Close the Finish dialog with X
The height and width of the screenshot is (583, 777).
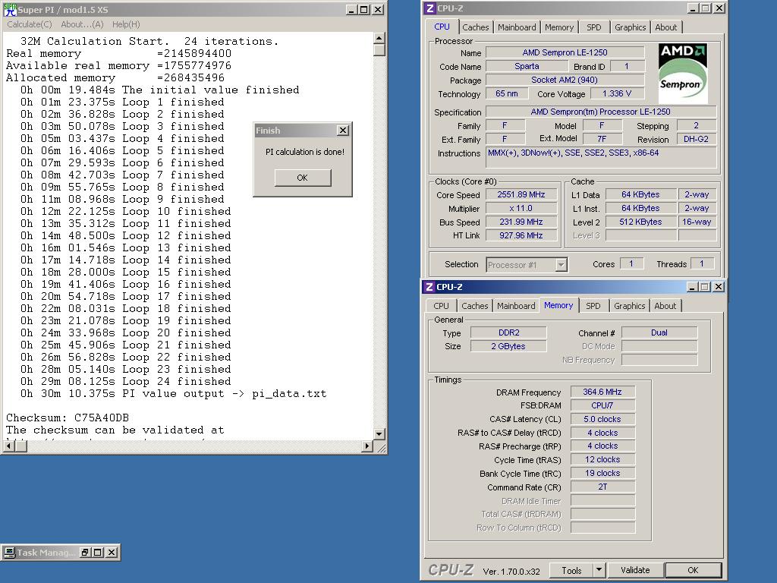pos(343,131)
